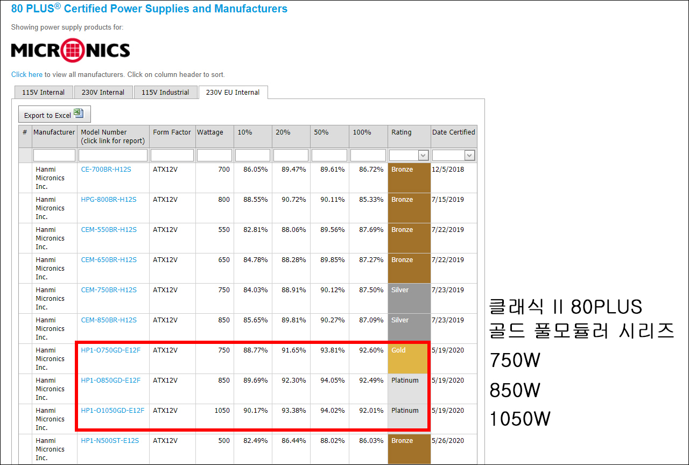Switch to the 230V Internal tab
Screen dimensions: 689x465
[103, 93]
